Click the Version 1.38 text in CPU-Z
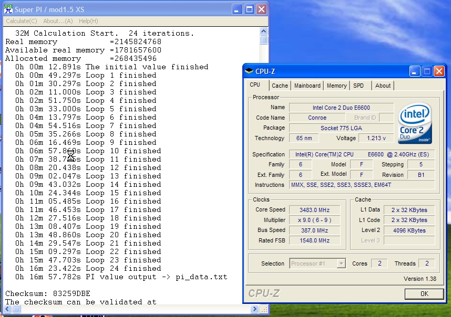Screen dimensions: 451x317 (419, 279)
